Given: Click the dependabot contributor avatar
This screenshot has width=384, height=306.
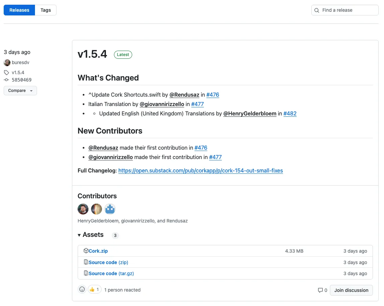Looking at the screenshot, I should coord(110,209).
